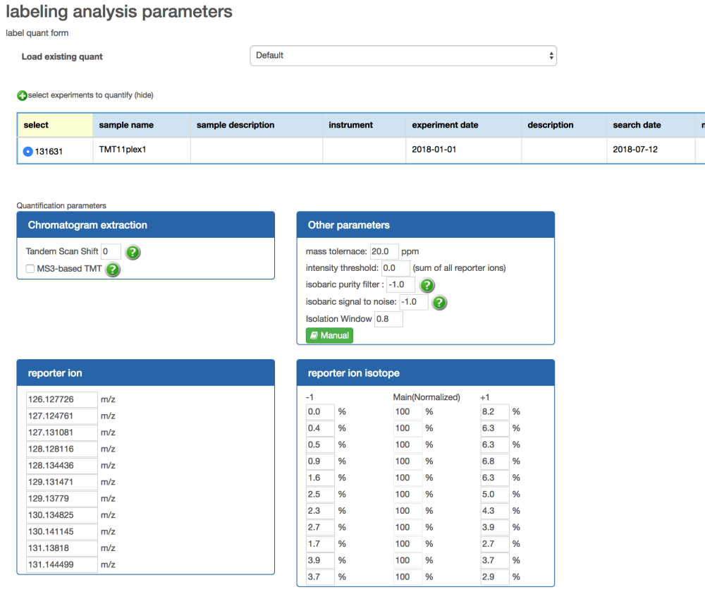Edit reporter ion 126.127726 field
This screenshot has width=705, height=592.
click(62, 399)
